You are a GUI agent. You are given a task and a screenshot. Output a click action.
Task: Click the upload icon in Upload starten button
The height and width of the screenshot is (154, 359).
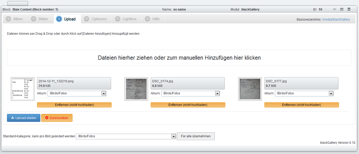click(x=13, y=118)
